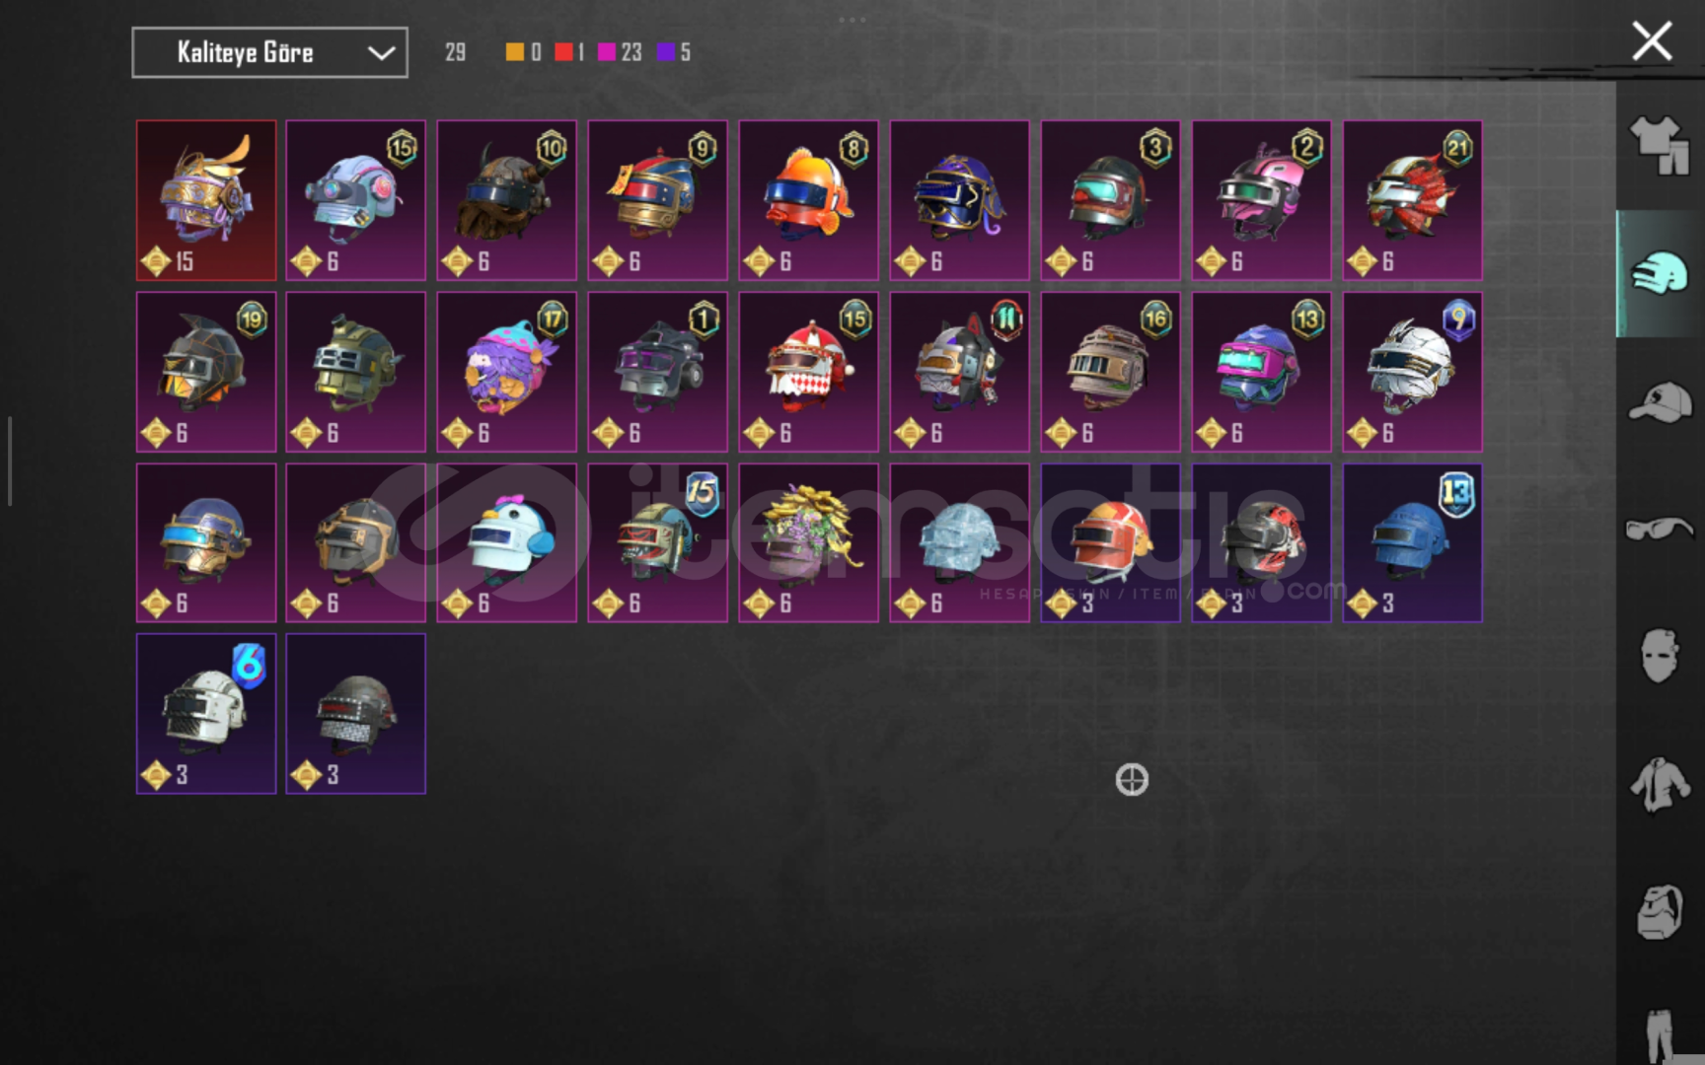Open the 'Kaliteye Göre' sort dropdown
Screen dimensions: 1705x1065
(269, 52)
